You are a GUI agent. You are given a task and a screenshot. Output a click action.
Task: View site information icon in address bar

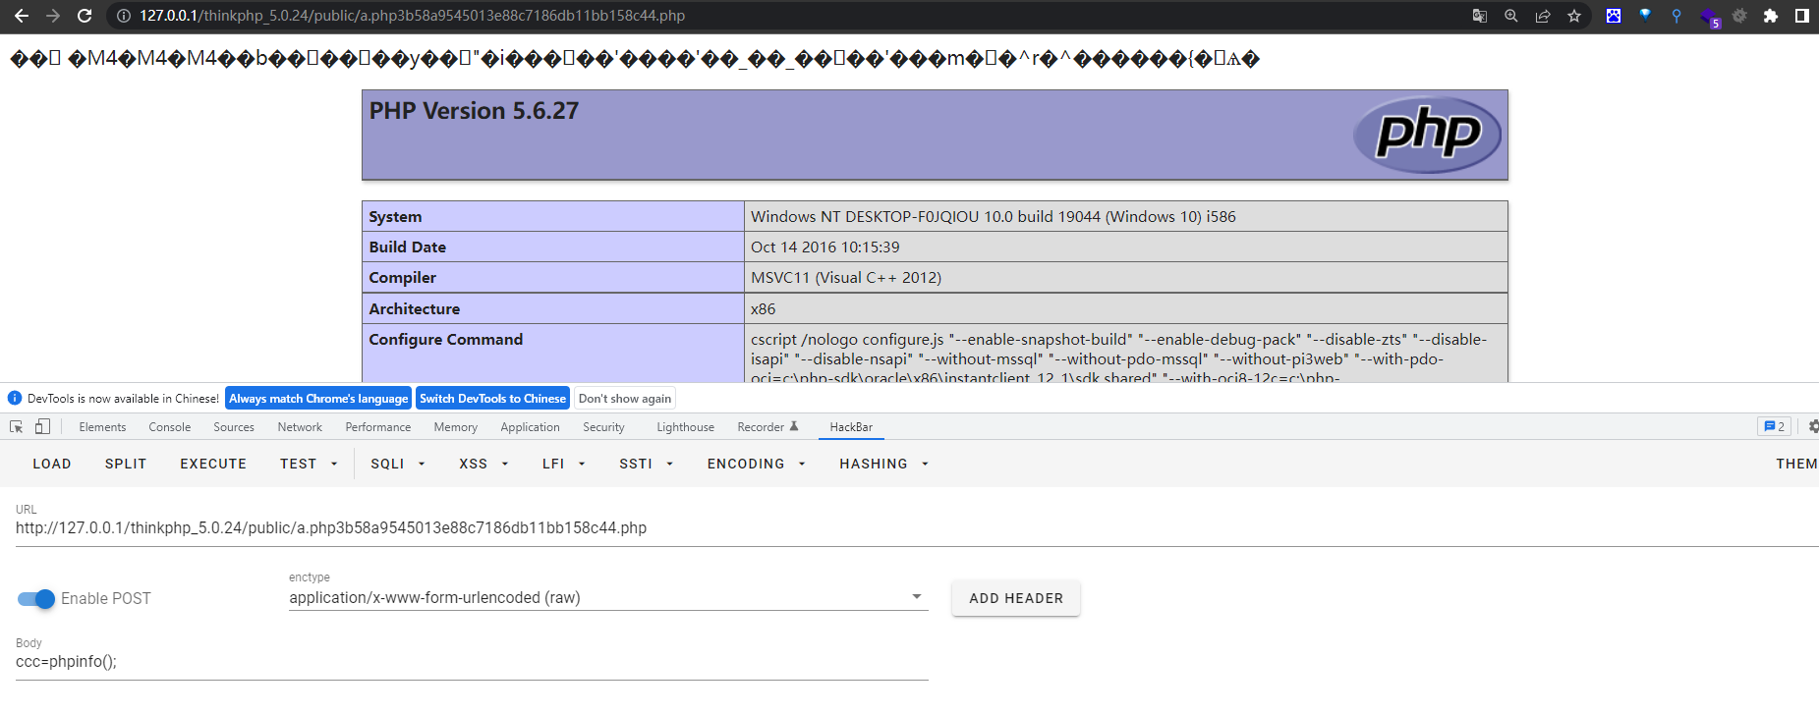click(x=124, y=16)
